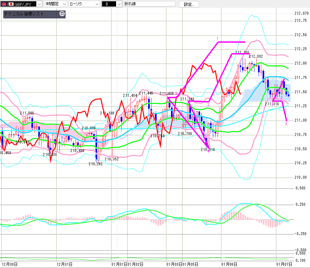Screen dimensions: 310x268
Task: Click the magenta wave marker 1 at top
Action: pos(217,38)
